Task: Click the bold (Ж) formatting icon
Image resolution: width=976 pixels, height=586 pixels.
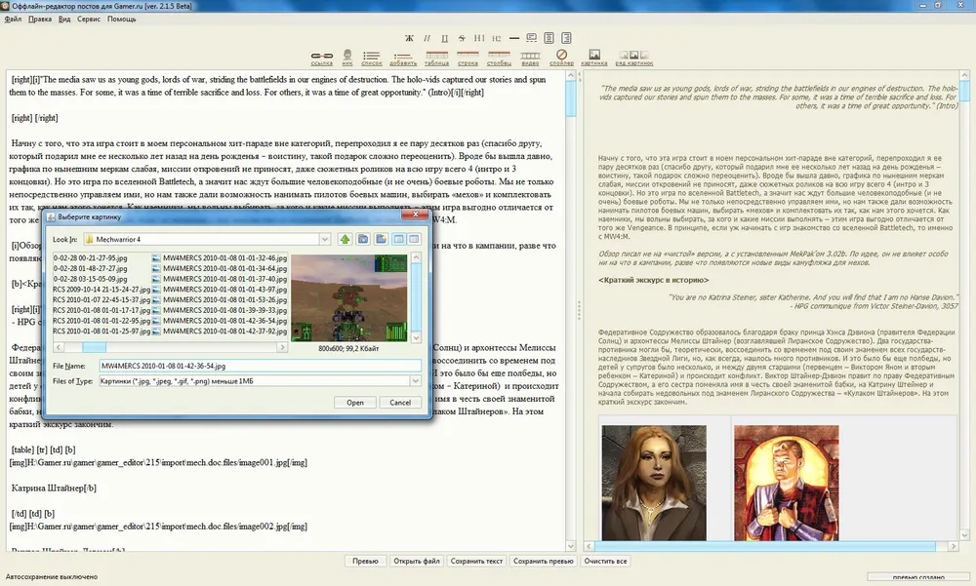Action: tap(411, 38)
